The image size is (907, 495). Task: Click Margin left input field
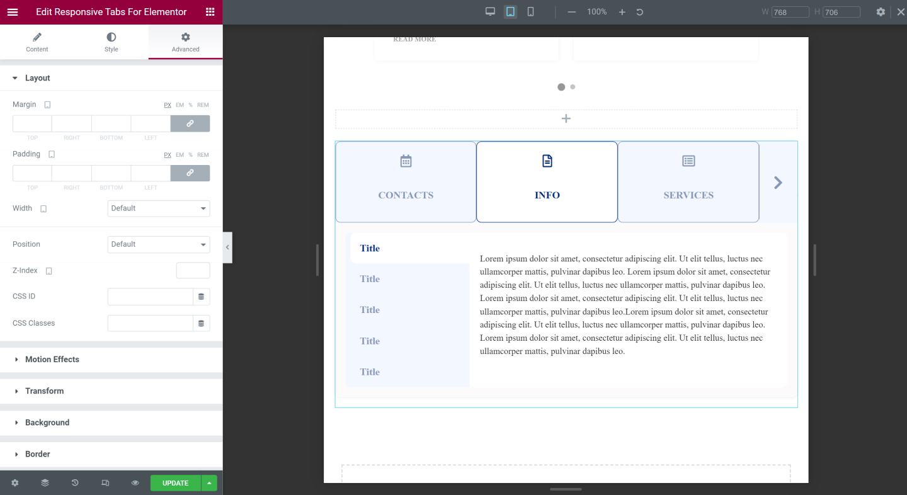(151, 123)
